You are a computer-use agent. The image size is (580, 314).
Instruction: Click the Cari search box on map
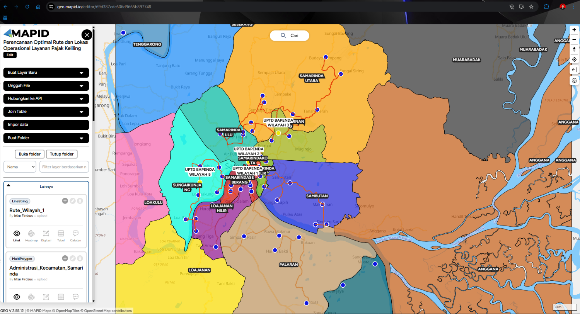pos(290,36)
